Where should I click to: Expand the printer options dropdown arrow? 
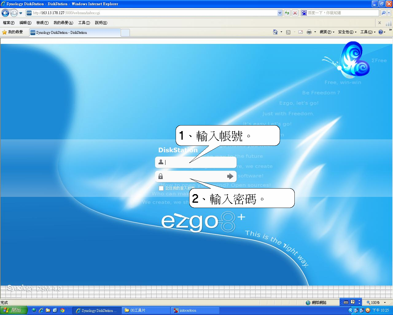pos(315,32)
